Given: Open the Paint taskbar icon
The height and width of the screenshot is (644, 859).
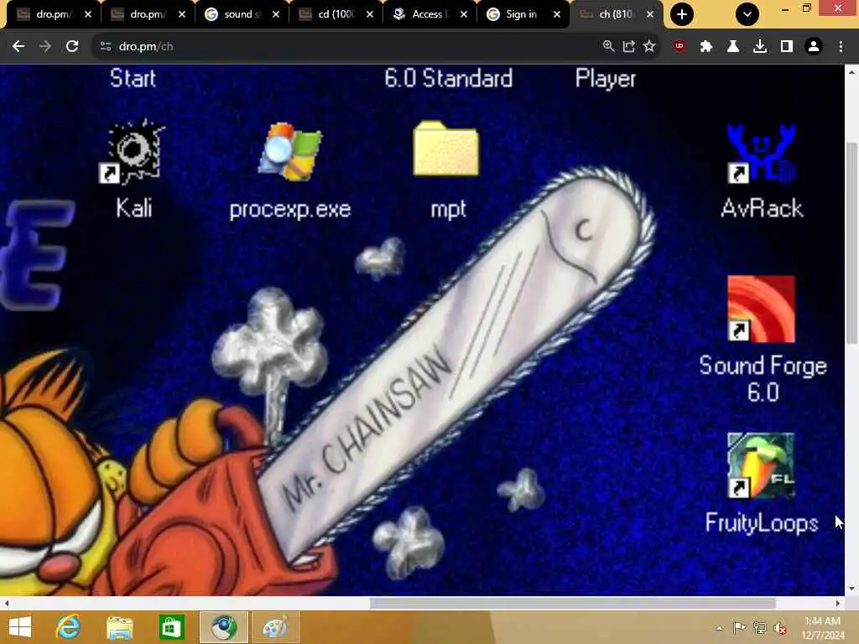Looking at the screenshot, I should [275, 627].
